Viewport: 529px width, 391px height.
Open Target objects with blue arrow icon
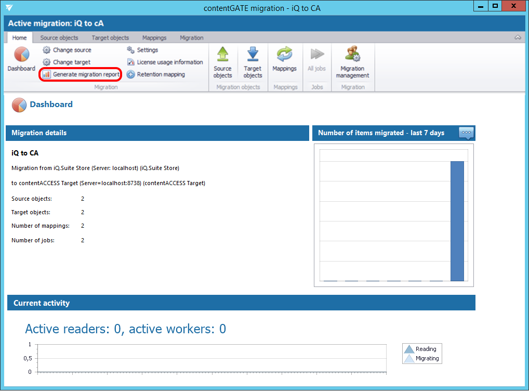click(253, 62)
